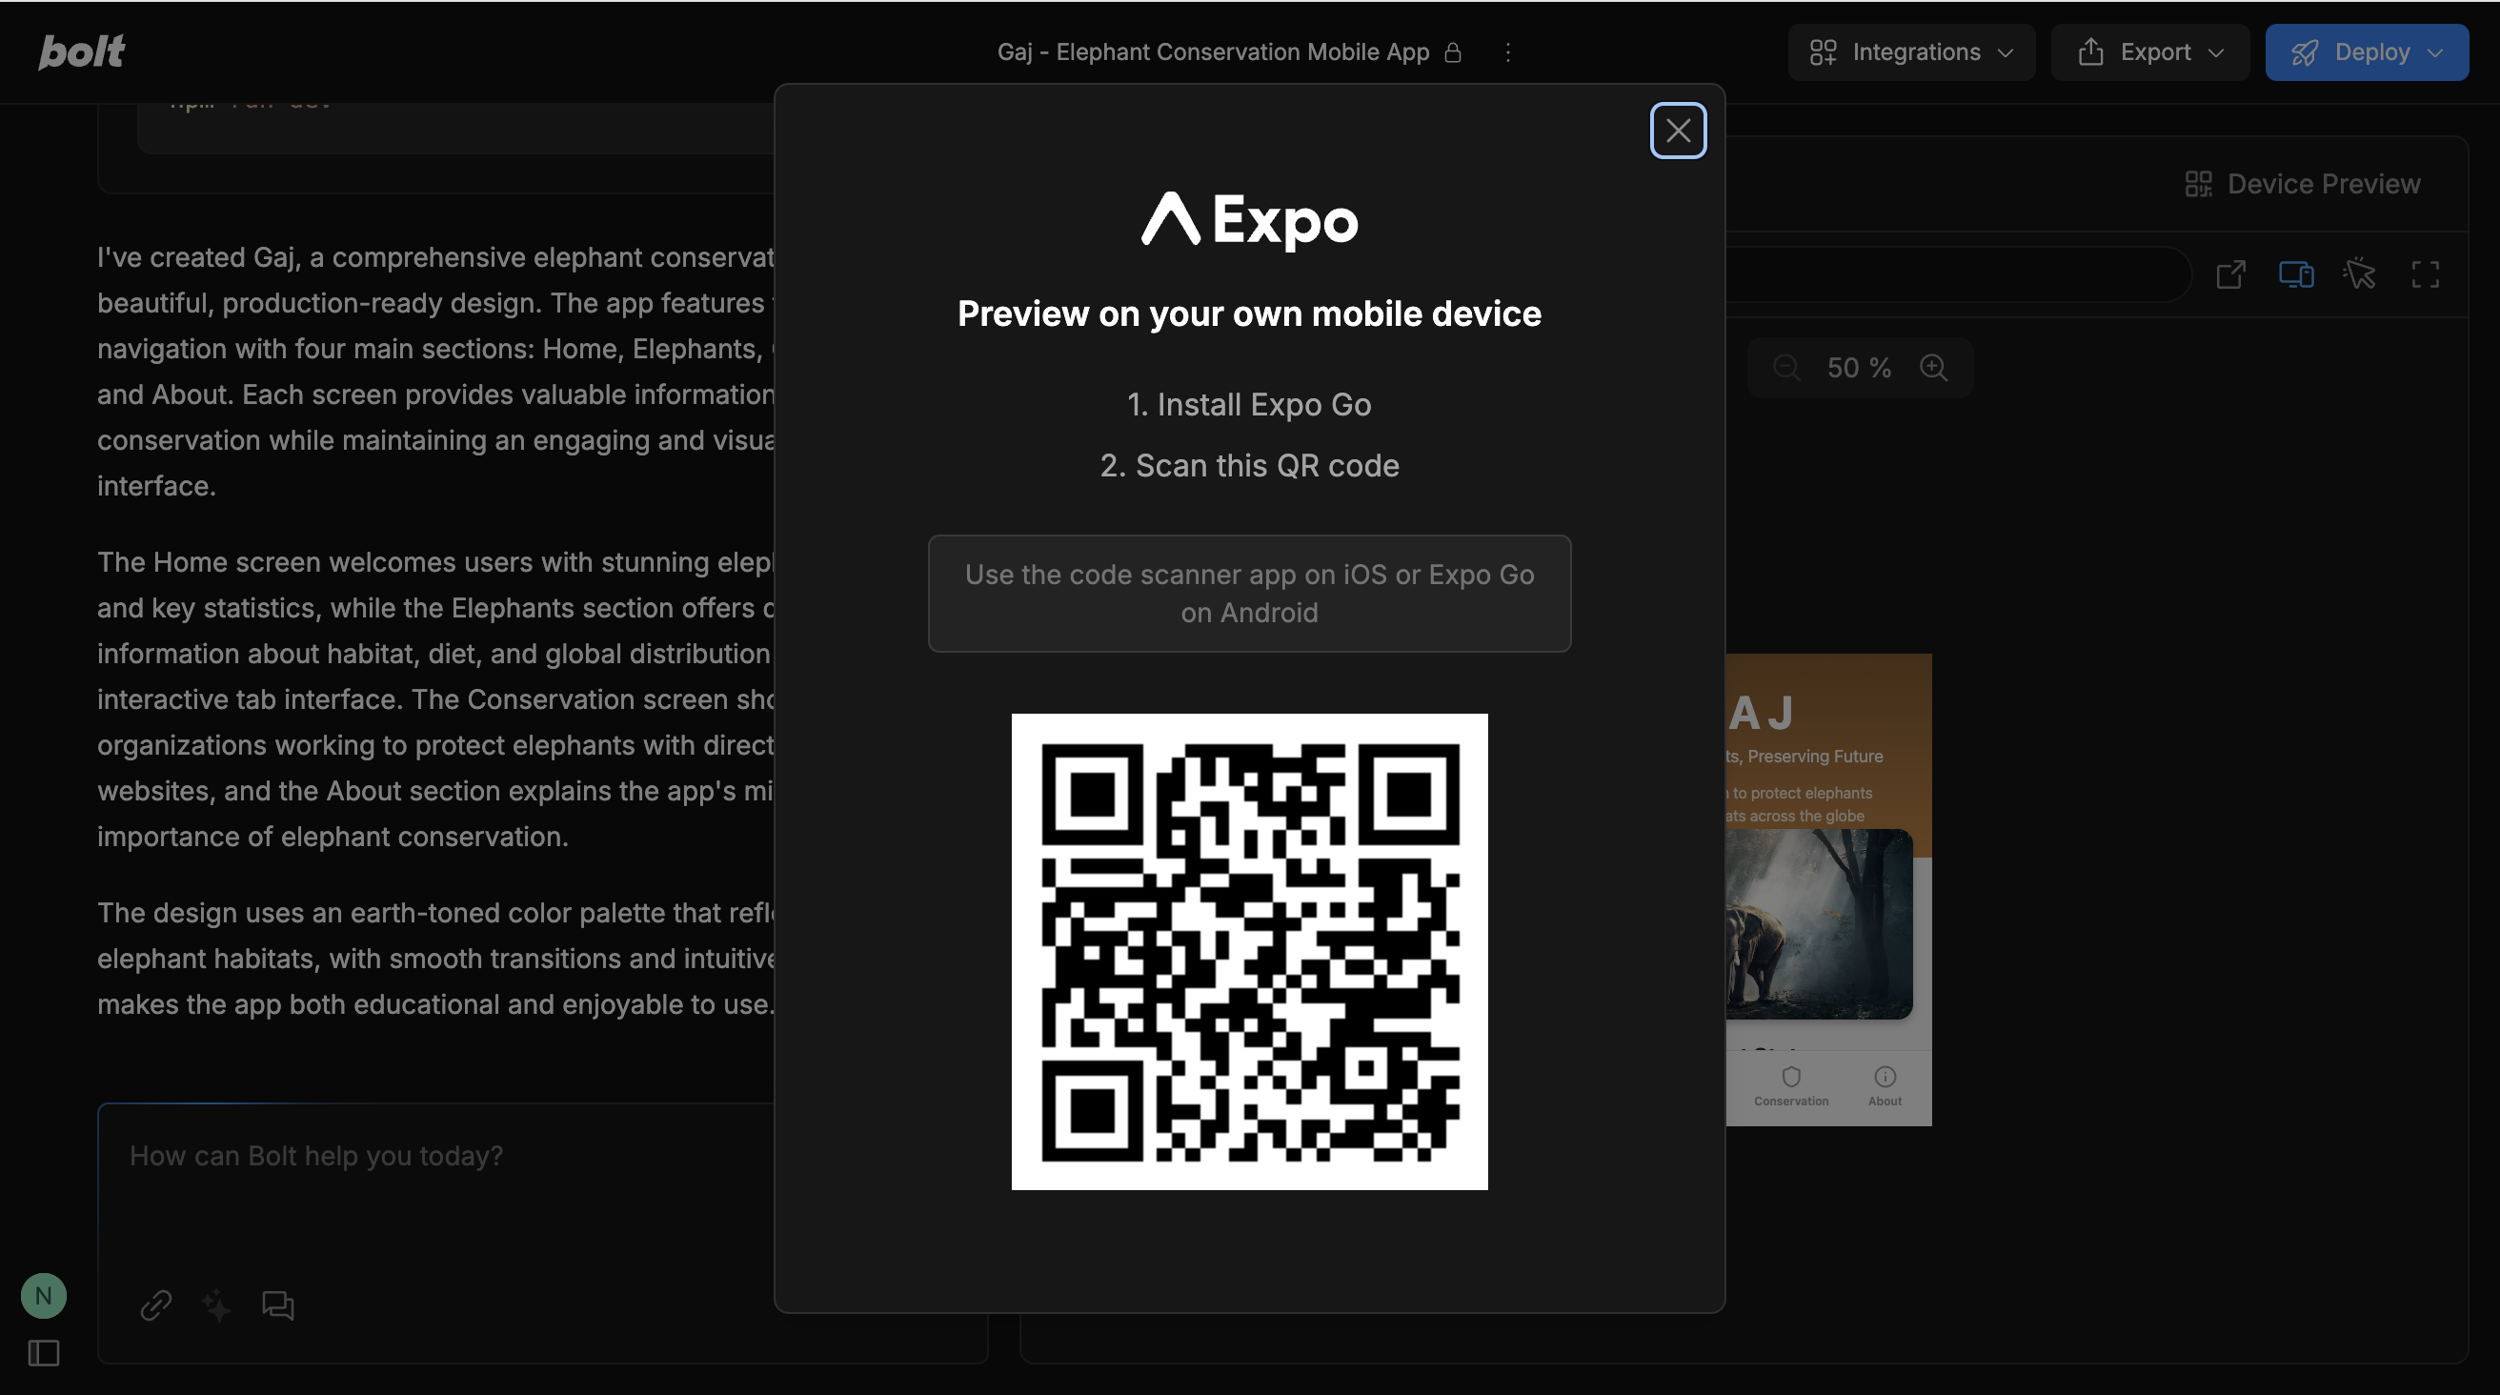Click the project options three-dot menu
The image size is (2500, 1395).
click(1507, 52)
